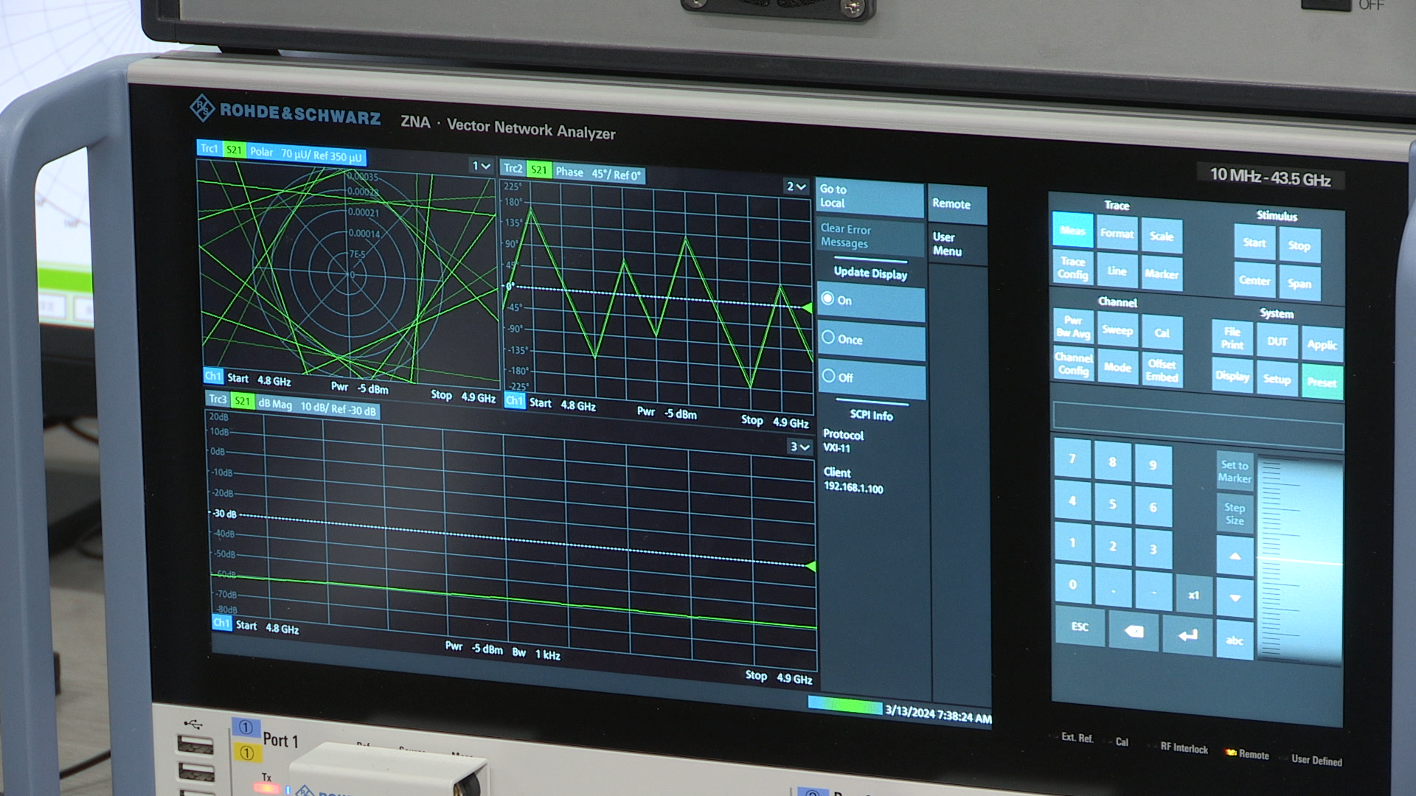Viewport: 1416px width, 796px height.
Task: Tap the abc keyboard key
Action: click(x=1235, y=640)
